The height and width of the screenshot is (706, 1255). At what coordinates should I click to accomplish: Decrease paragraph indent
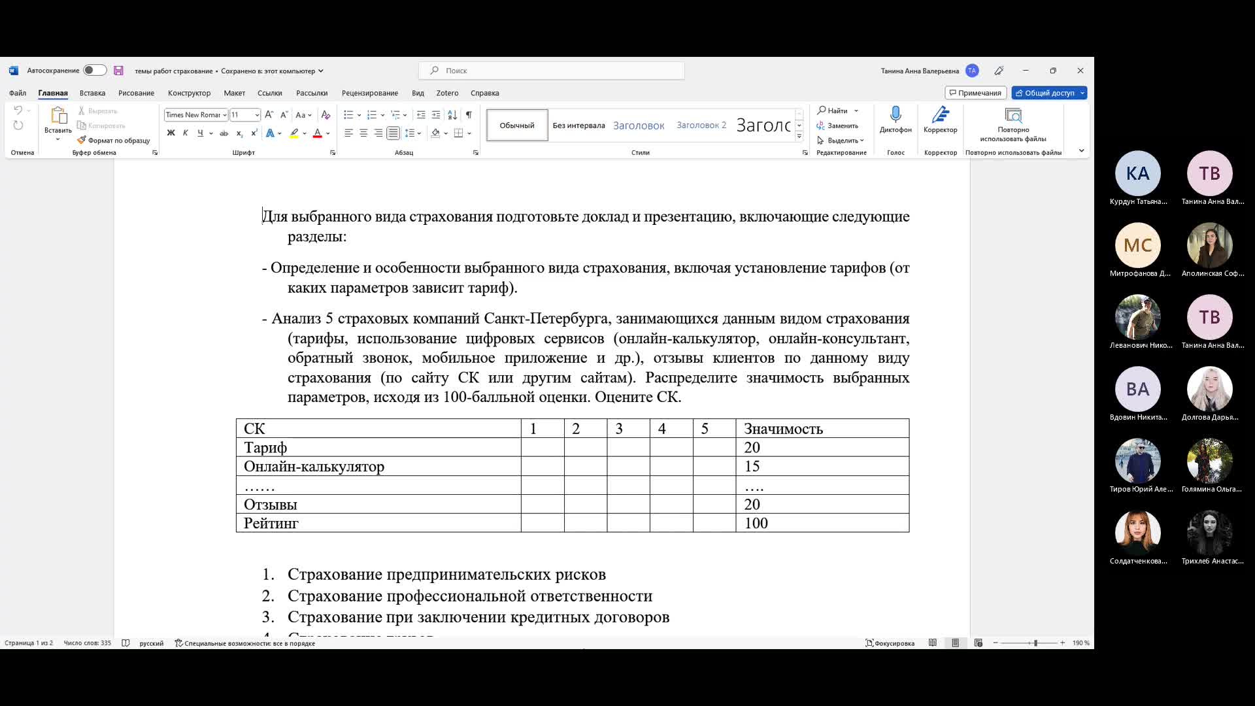(x=421, y=115)
